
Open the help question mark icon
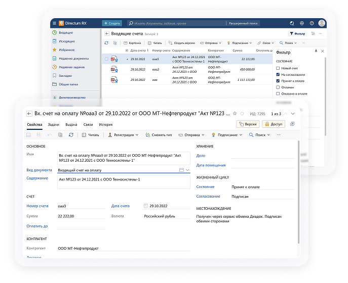pos(312,23)
